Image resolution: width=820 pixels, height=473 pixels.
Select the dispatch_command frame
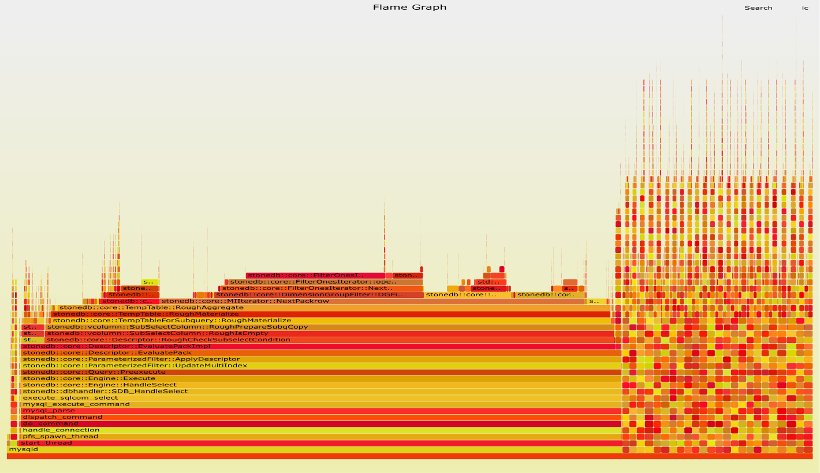coord(321,417)
